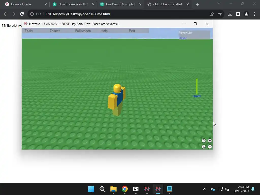
Task: Tilt camera up with arrow button
Action: [x=204, y=141]
